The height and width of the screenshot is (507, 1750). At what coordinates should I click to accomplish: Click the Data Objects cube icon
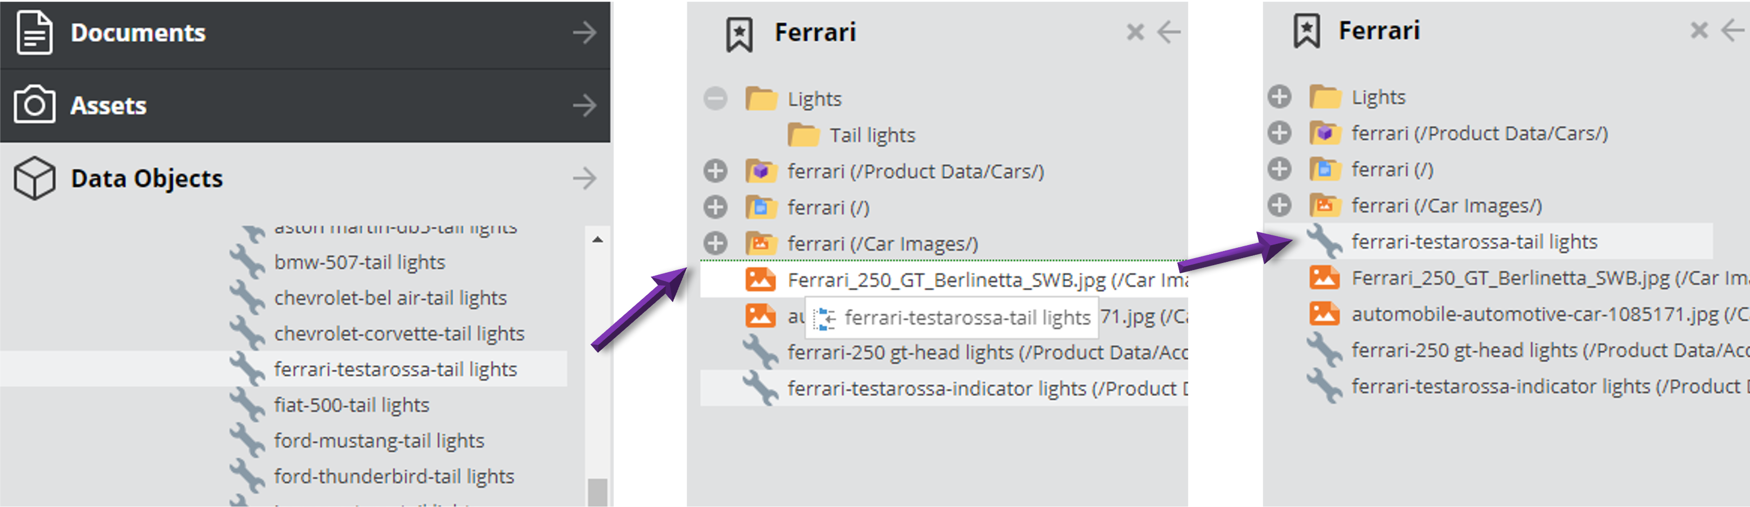34,178
